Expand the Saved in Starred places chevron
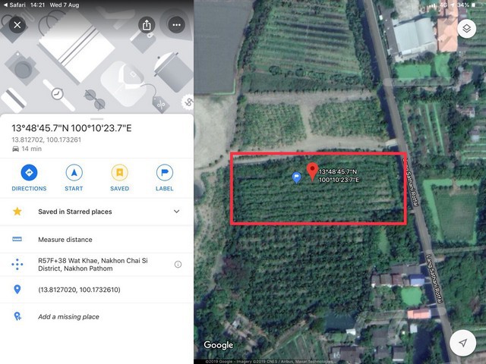The width and height of the screenshot is (486, 364). coord(176,212)
